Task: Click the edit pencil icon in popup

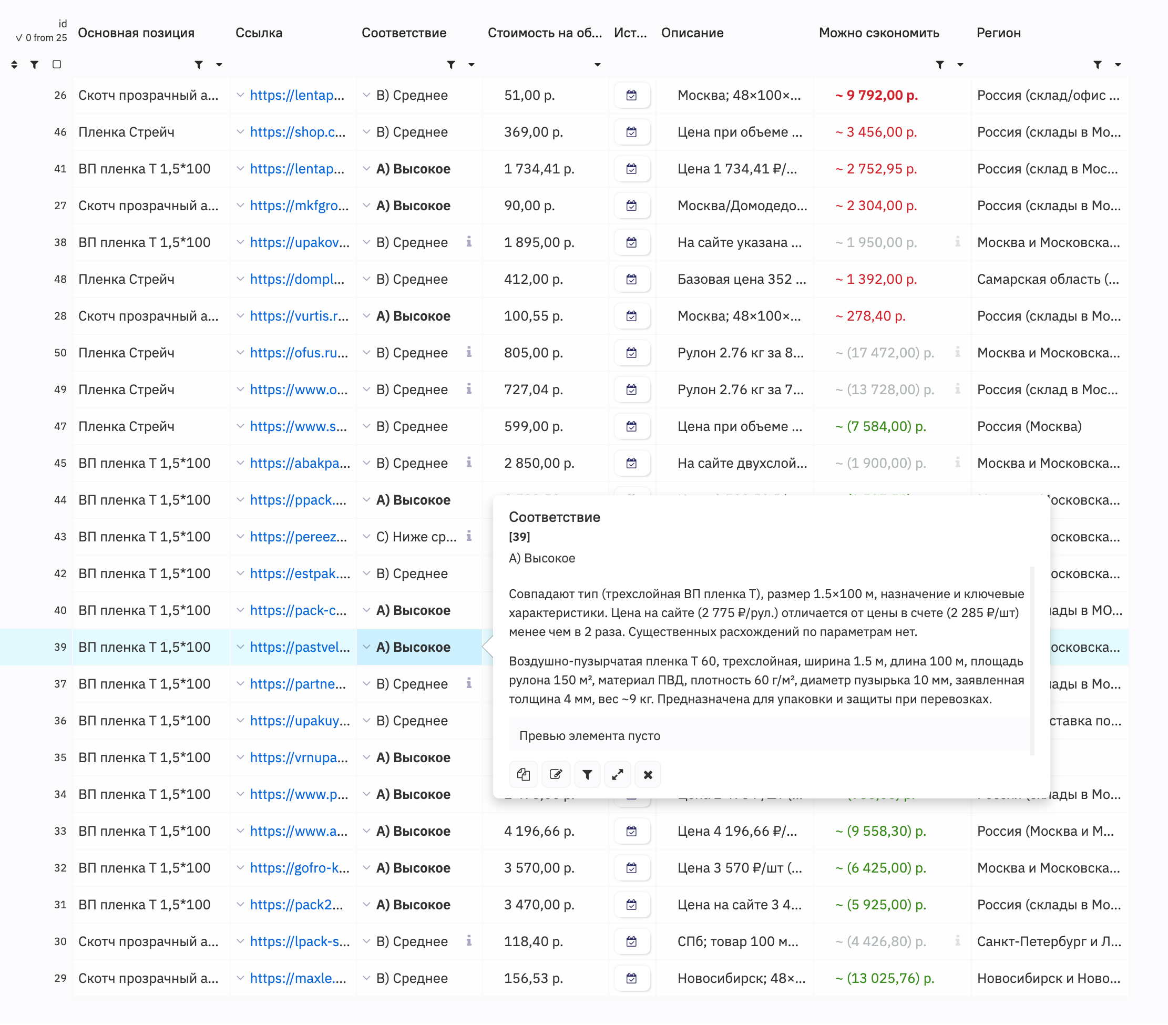Action: (x=556, y=775)
